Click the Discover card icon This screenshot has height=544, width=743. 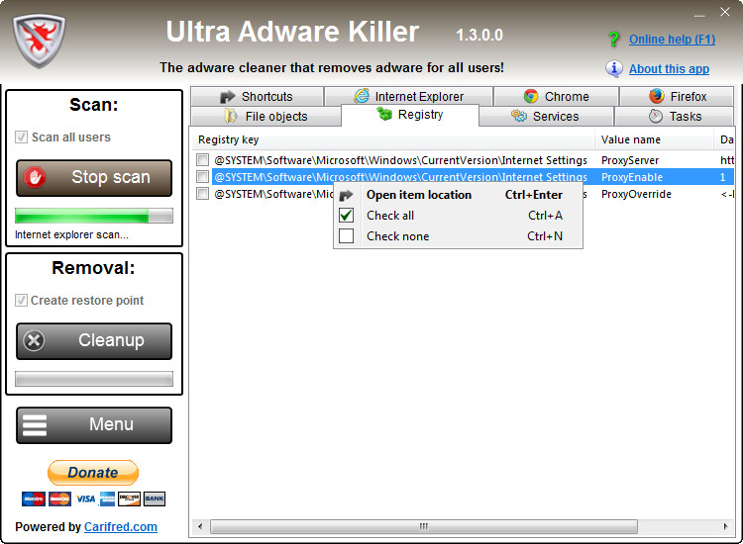(129, 499)
